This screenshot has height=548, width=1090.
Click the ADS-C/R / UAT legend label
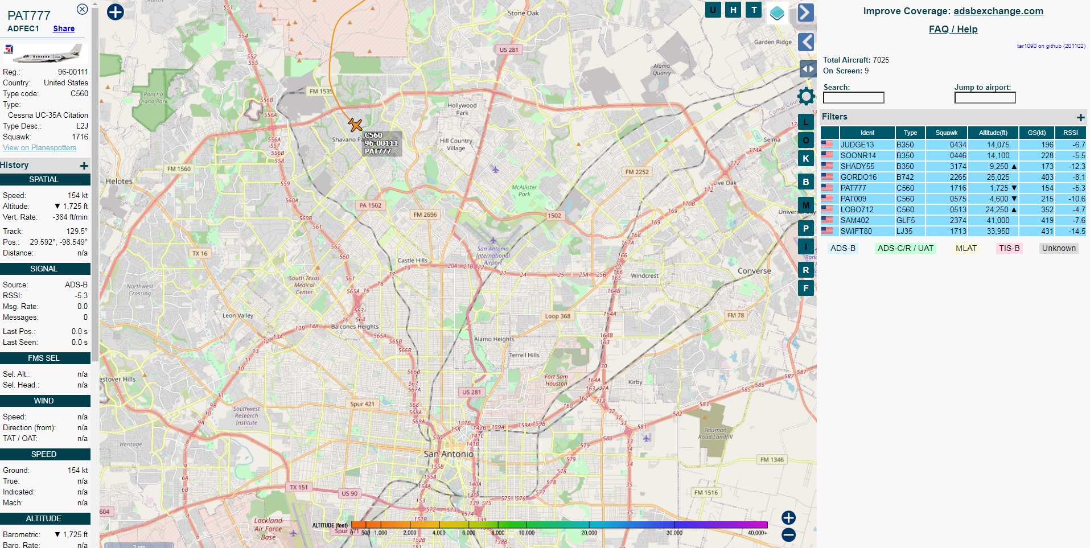click(x=906, y=248)
